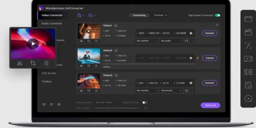Select Video Converter in the sidebar
This screenshot has width=256, height=128.
pos(52,15)
